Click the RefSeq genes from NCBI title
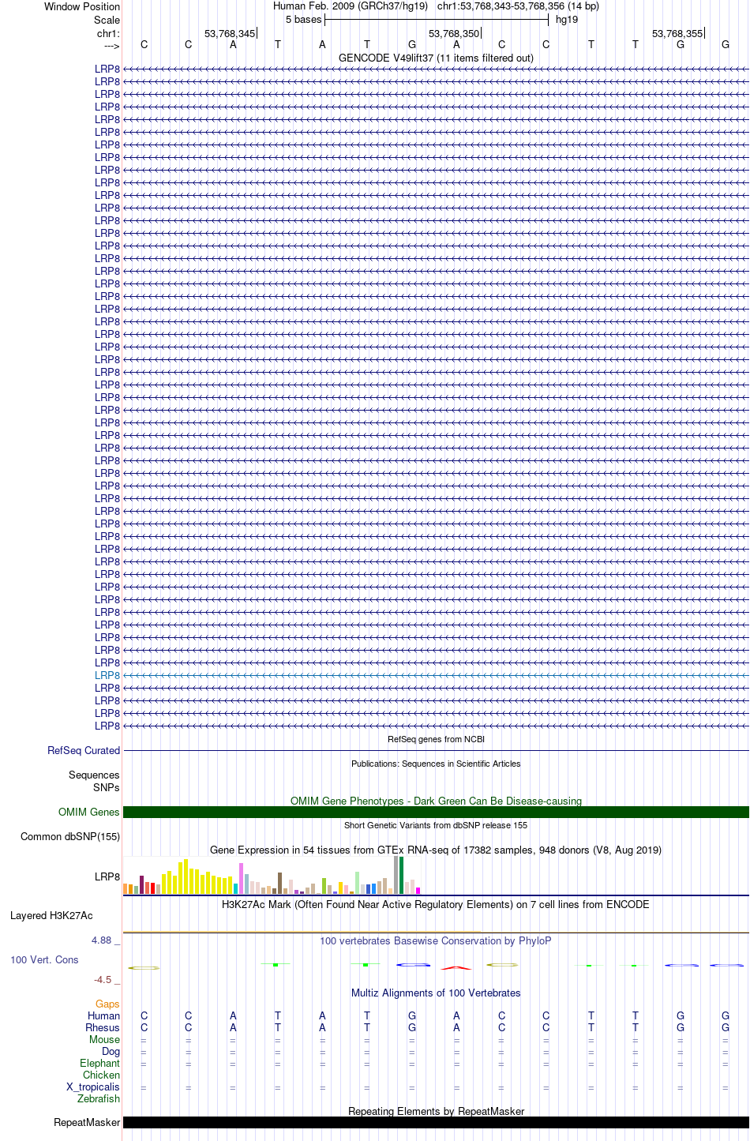Viewport: 750px width, 1141px height. 436,740
